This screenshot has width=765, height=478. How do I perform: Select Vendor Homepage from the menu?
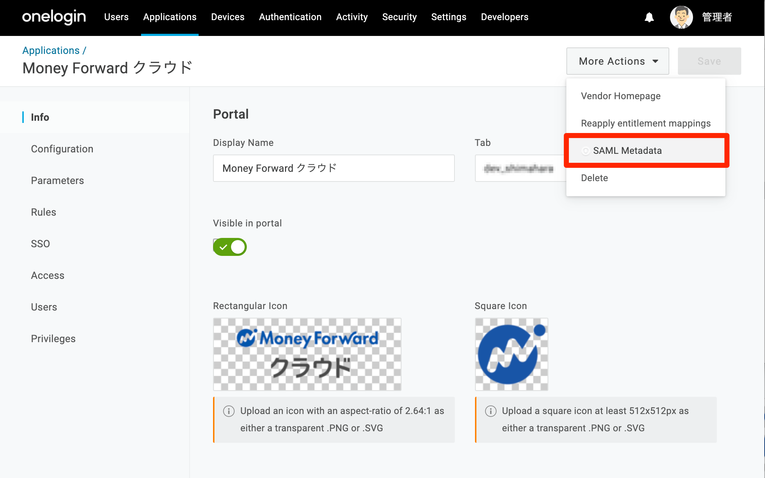click(x=646, y=96)
